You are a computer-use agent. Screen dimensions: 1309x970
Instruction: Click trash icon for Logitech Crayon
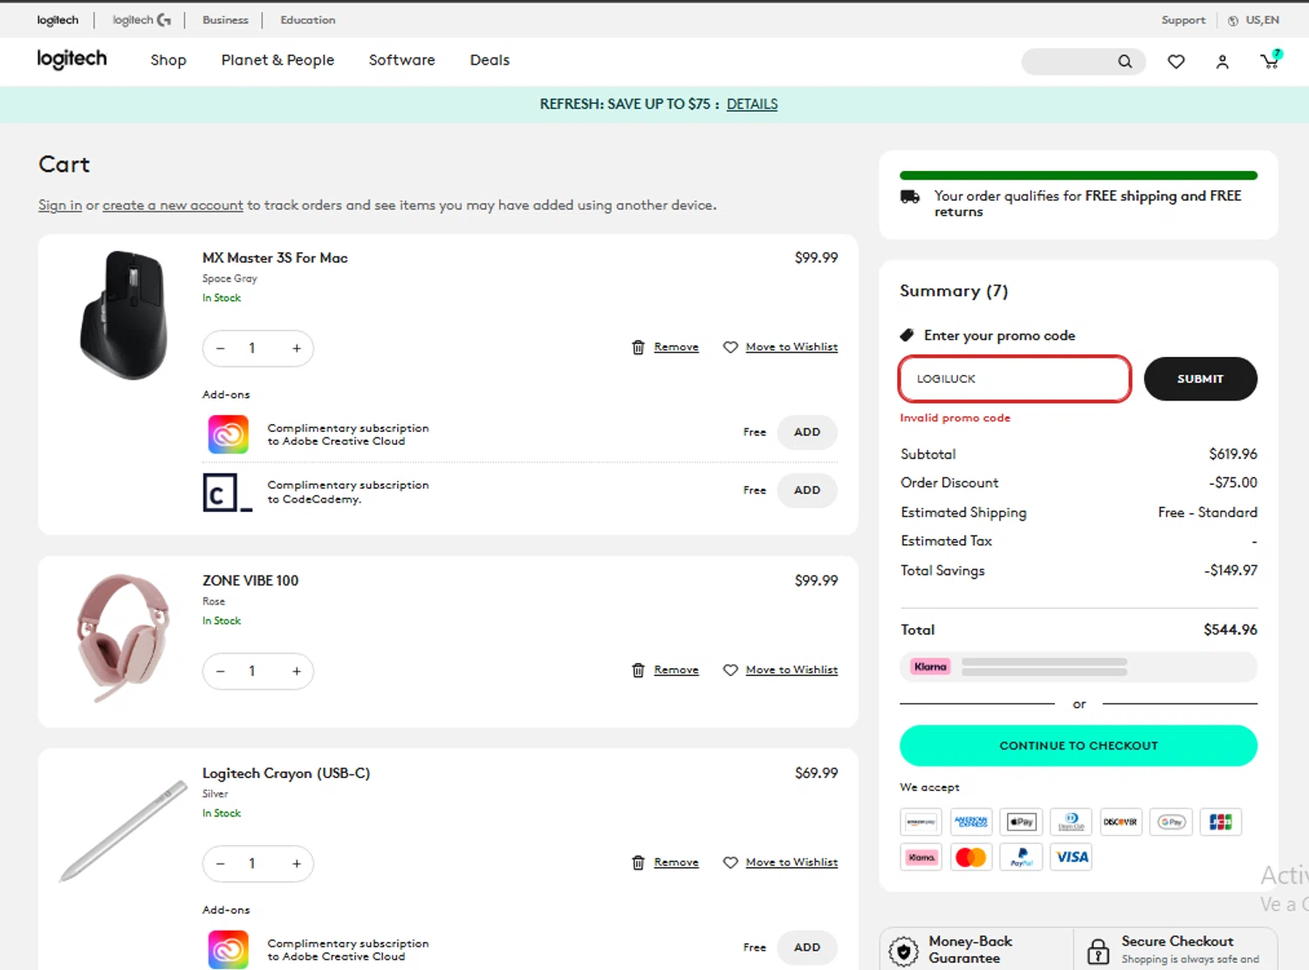638,863
